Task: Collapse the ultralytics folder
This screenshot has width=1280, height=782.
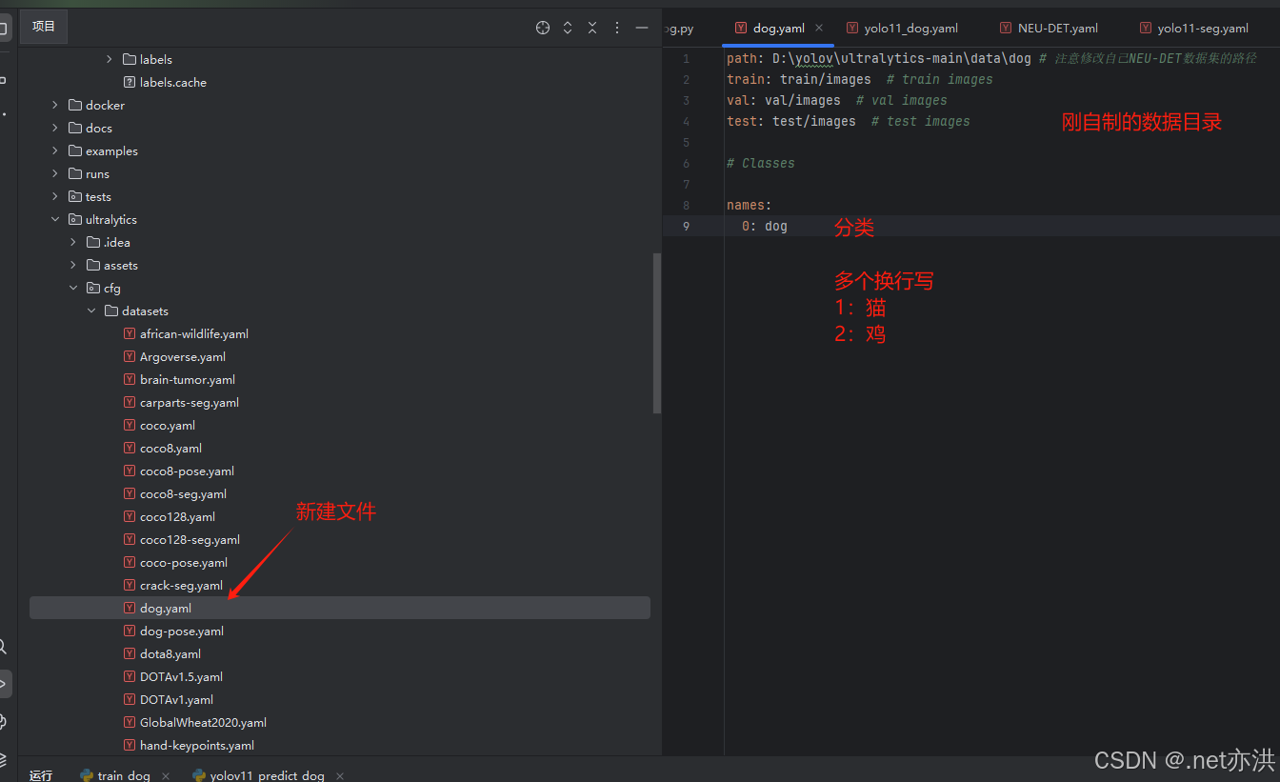Action: 55,219
